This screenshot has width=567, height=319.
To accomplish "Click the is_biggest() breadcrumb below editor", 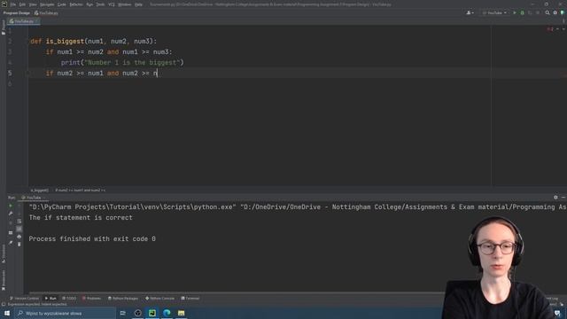I will point(39,190).
